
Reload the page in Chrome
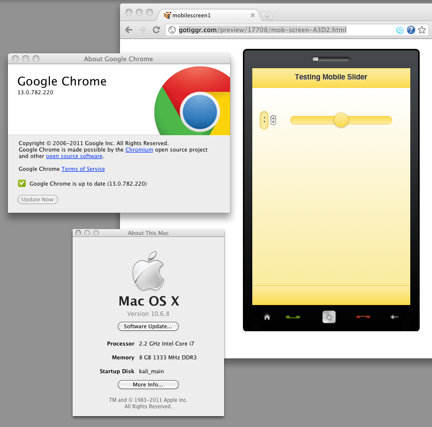(157, 30)
